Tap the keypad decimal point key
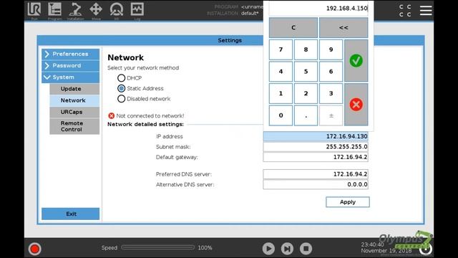458x258 pixels. [x=306, y=115]
